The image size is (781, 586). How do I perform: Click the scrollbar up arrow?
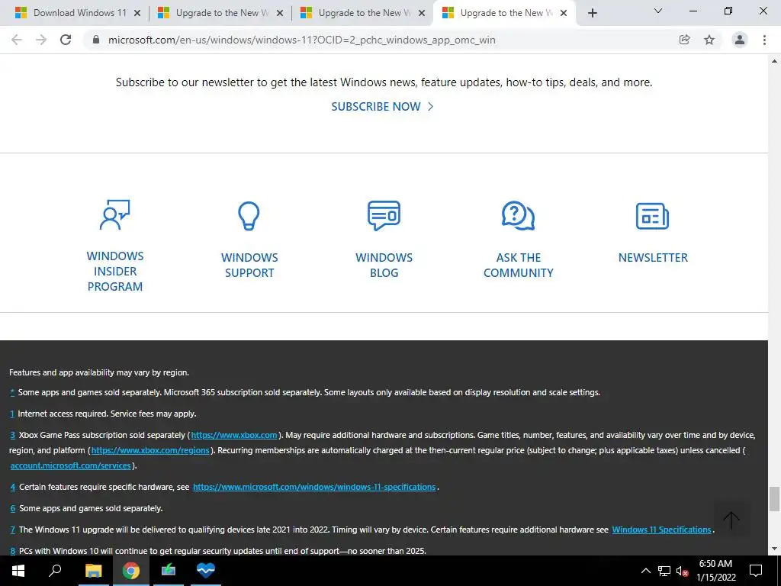(774, 61)
